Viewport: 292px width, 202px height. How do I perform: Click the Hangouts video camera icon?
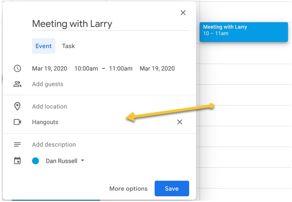coord(17,122)
